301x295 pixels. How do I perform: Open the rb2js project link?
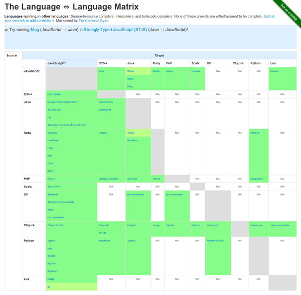pyautogui.click(x=50, y=148)
